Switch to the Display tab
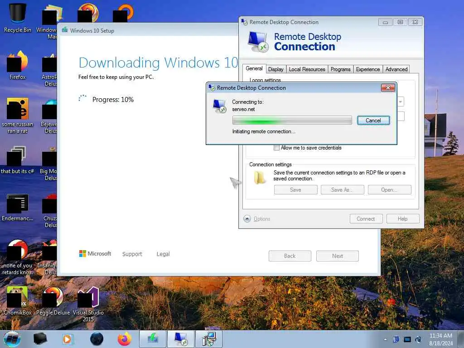The height and width of the screenshot is (348, 464). pyautogui.click(x=276, y=69)
